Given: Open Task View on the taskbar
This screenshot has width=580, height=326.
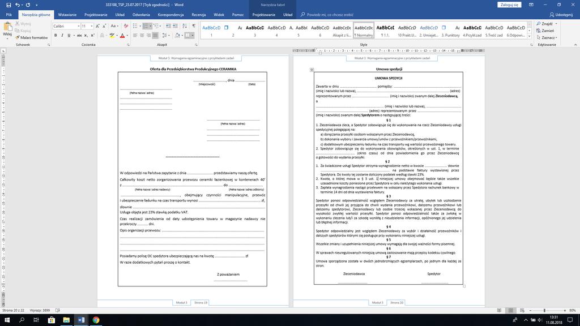Looking at the screenshot, I should (36, 320).
